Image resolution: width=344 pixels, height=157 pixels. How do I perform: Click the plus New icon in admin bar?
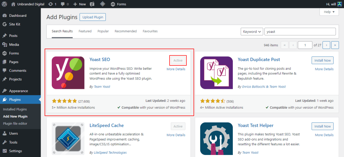coord(75,4)
